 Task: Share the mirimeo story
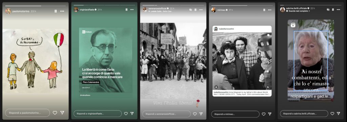(x=270, y=114)
